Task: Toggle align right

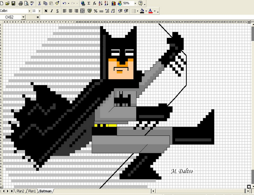Action: point(76,11)
